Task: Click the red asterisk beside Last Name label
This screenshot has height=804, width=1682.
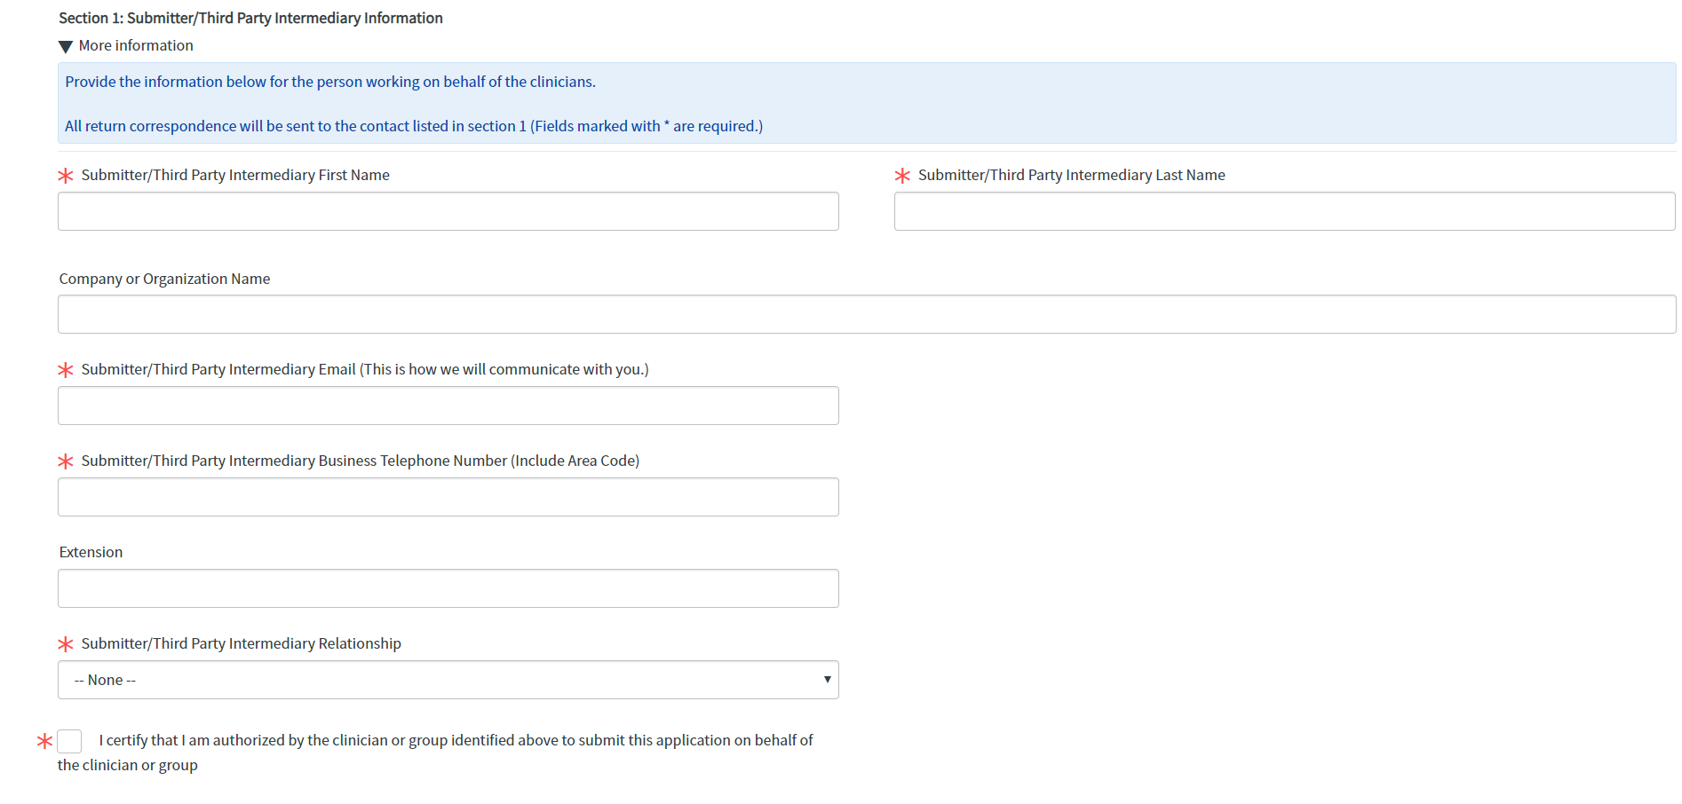Action: point(902,176)
